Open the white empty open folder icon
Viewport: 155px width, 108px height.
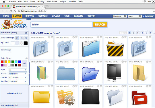115,97
